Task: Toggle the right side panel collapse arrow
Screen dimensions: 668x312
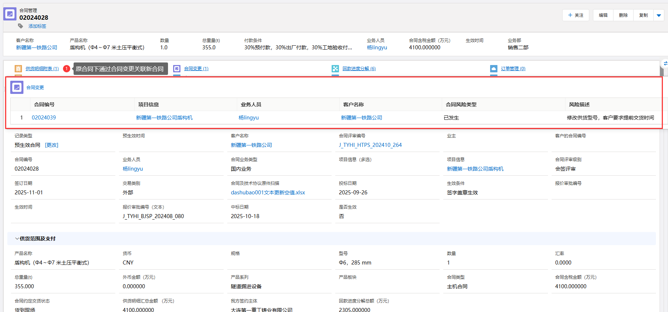Action: pyautogui.click(x=665, y=64)
